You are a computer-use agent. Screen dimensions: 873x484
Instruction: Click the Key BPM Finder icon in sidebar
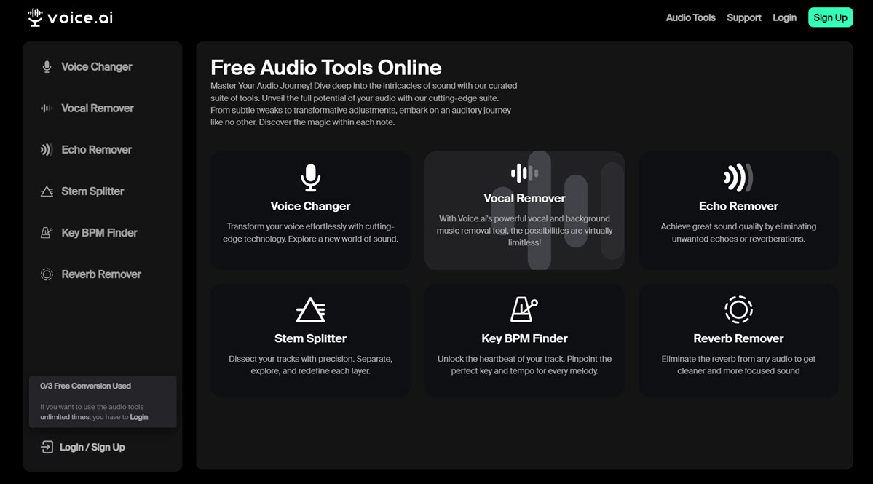pos(46,232)
